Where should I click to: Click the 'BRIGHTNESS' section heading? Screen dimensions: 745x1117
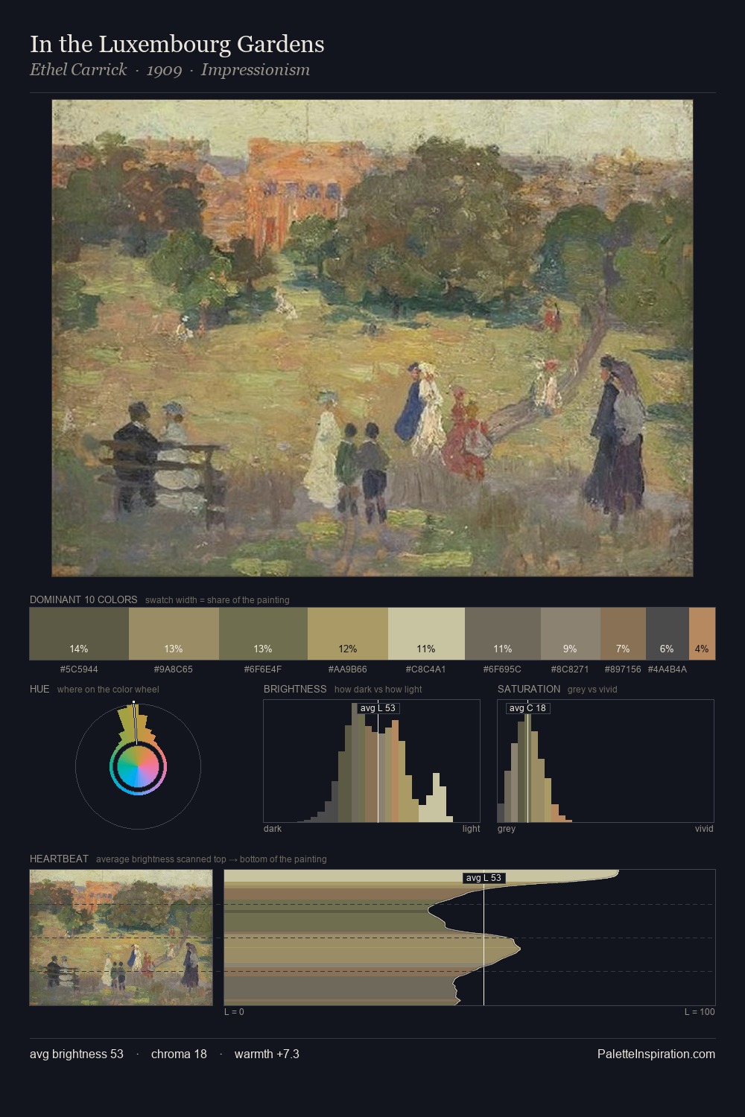[295, 689]
